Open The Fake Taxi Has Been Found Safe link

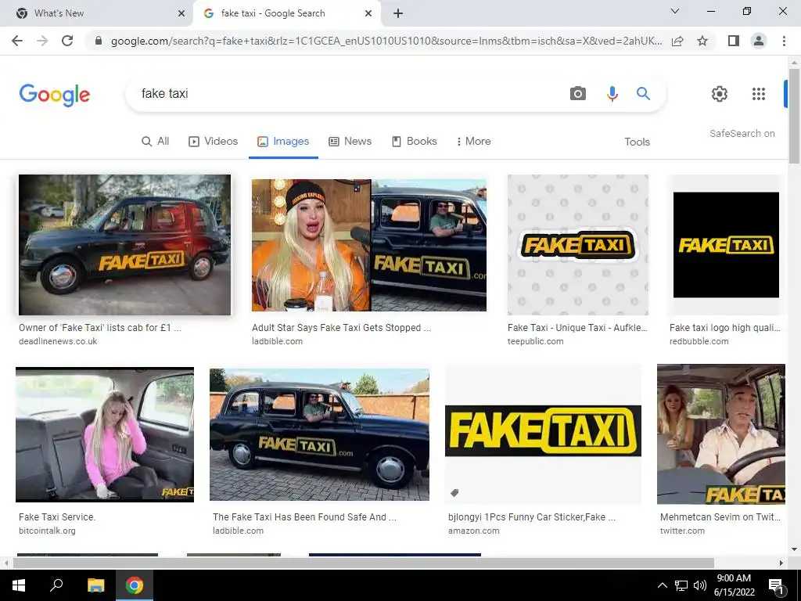304,516
